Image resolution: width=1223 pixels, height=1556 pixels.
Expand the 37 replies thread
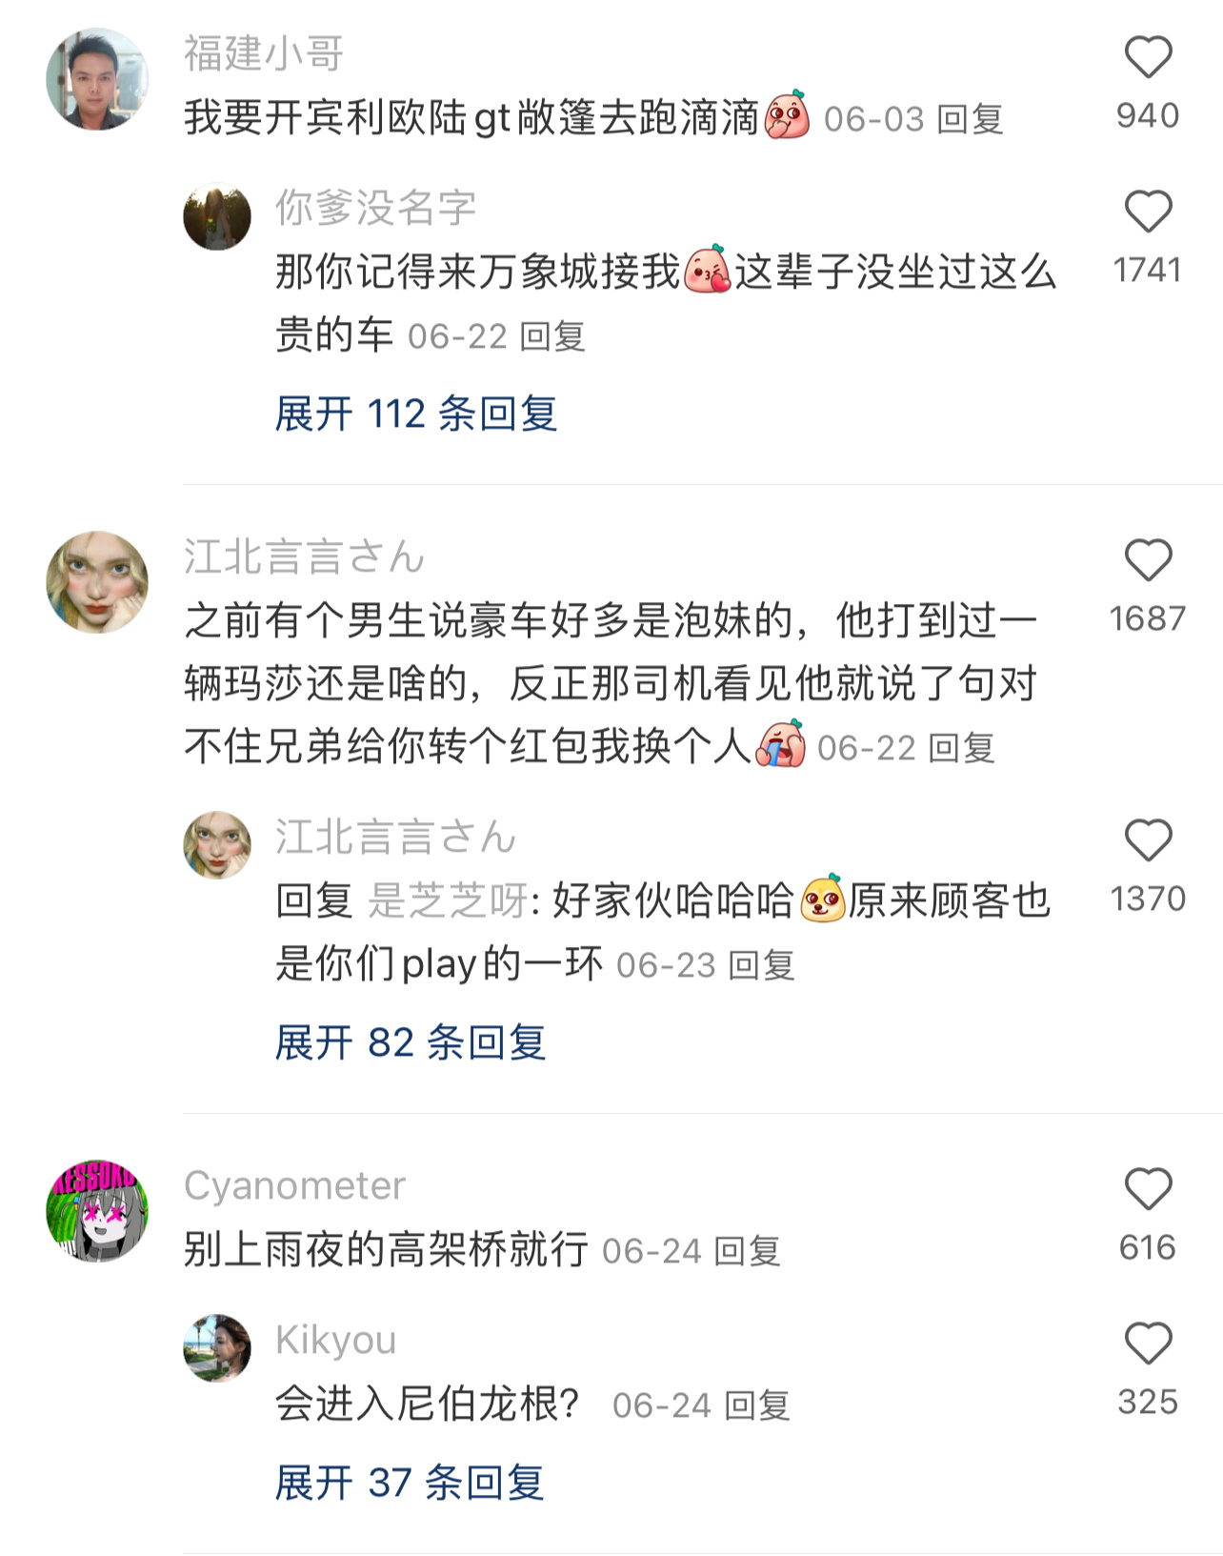(x=410, y=1484)
